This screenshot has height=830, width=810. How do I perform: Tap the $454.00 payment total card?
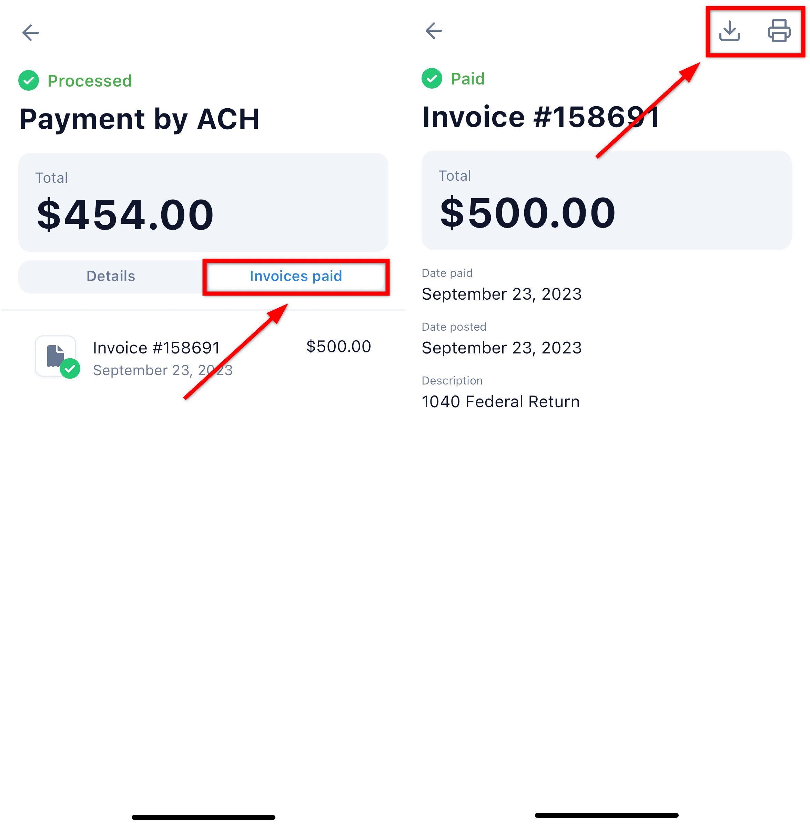203,202
